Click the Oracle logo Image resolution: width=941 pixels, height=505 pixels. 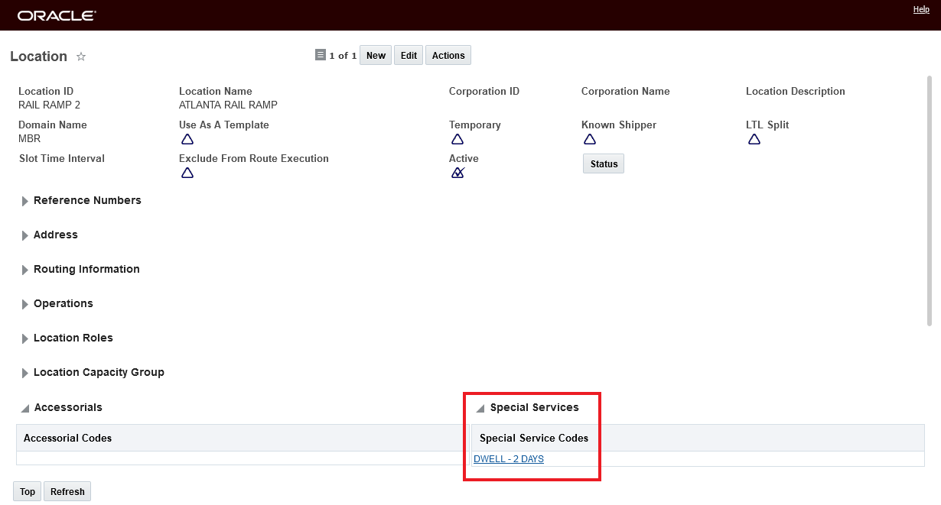(57, 15)
